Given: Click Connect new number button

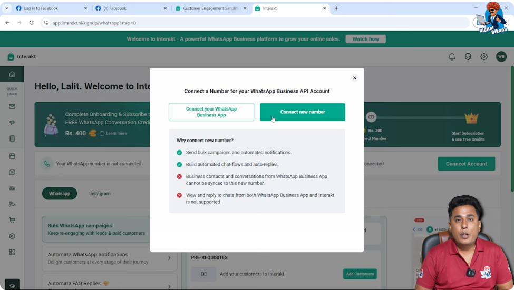Looking at the screenshot, I should coord(302,112).
